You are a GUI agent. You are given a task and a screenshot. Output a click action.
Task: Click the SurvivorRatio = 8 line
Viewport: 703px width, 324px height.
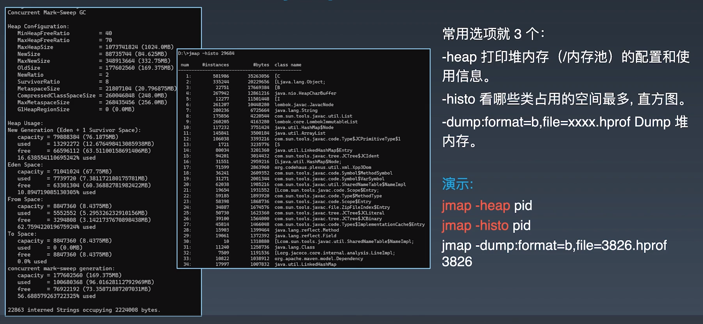click(63, 82)
